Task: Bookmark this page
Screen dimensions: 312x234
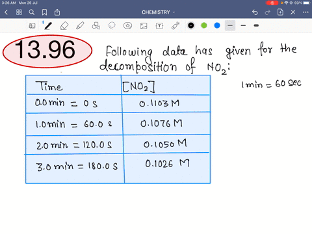Action: pyautogui.click(x=44, y=12)
